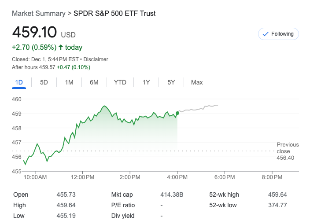Toggle the Following button

(x=278, y=34)
